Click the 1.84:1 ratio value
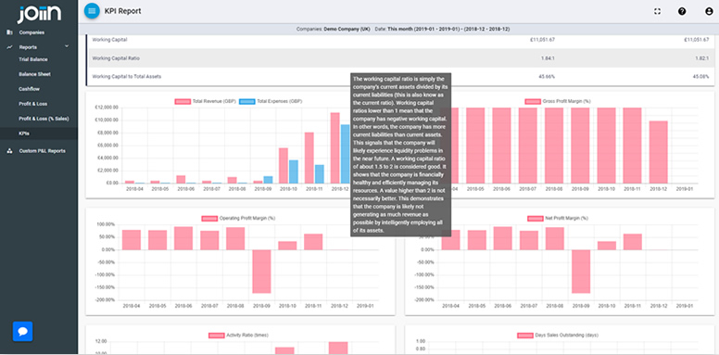Image resolution: width=719 pixels, height=355 pixels. pos(549,58)
